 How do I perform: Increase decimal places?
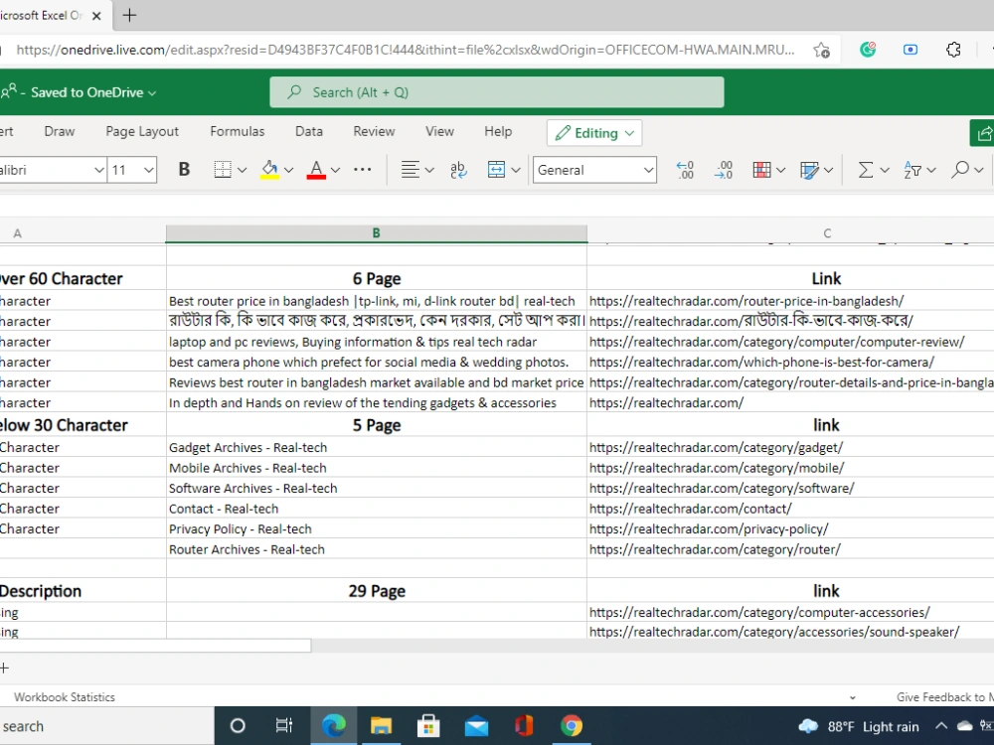724,170
